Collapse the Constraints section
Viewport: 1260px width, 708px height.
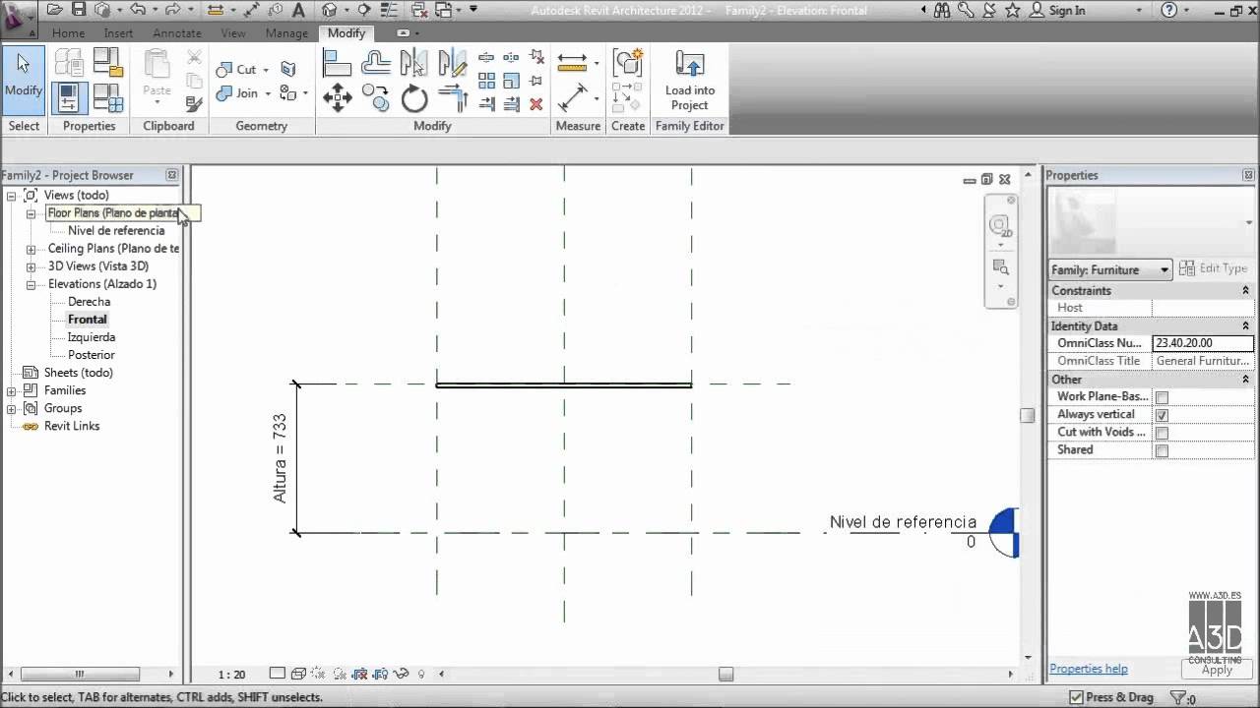tap(1245, 290)
